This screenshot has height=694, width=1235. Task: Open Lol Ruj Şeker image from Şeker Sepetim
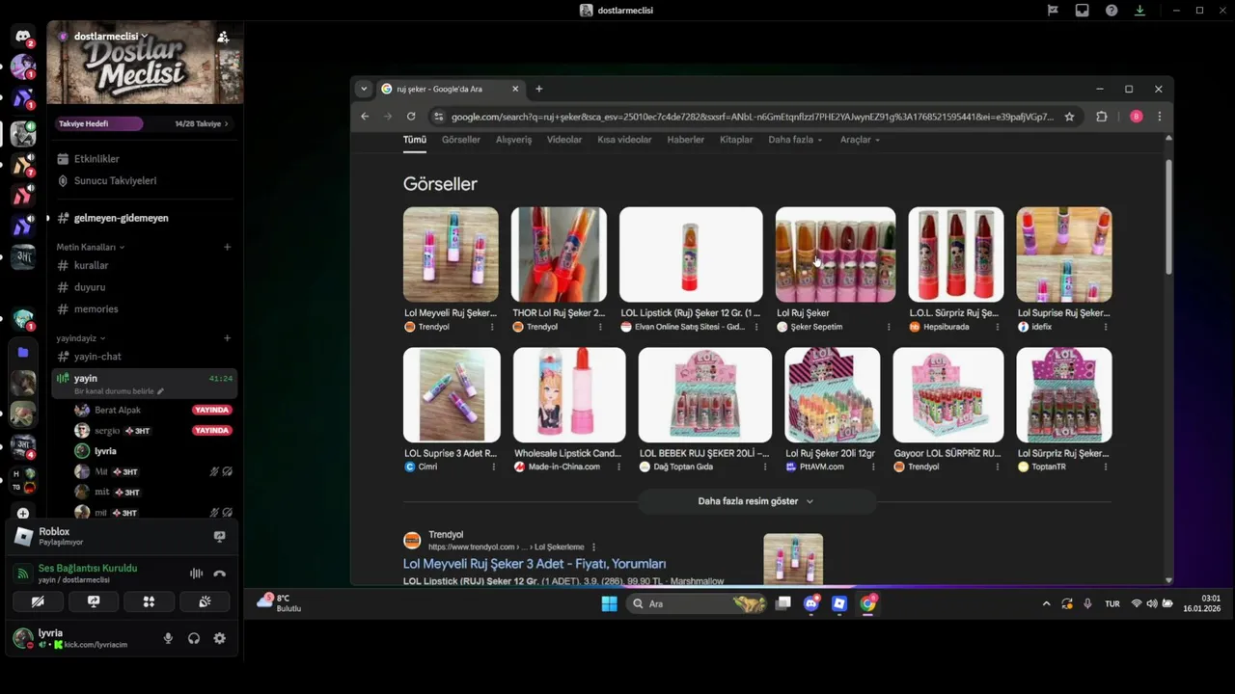(x=836, y=254)
